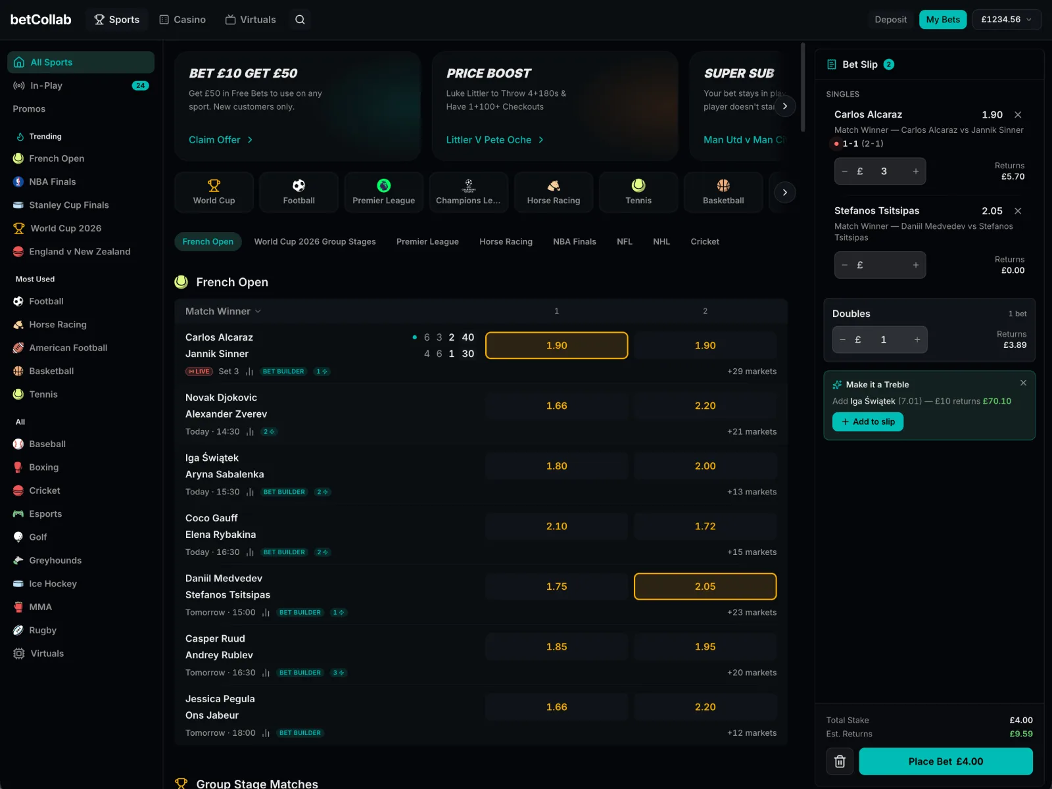This screenshot has height=789, width=1052.
Task: Click the bin icon to clear bet slip
Action: coord(840,761)
